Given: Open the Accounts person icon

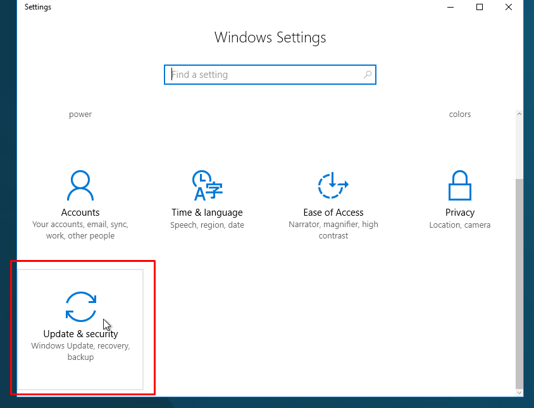Looking at the screenshot, I should pos(80,185).
